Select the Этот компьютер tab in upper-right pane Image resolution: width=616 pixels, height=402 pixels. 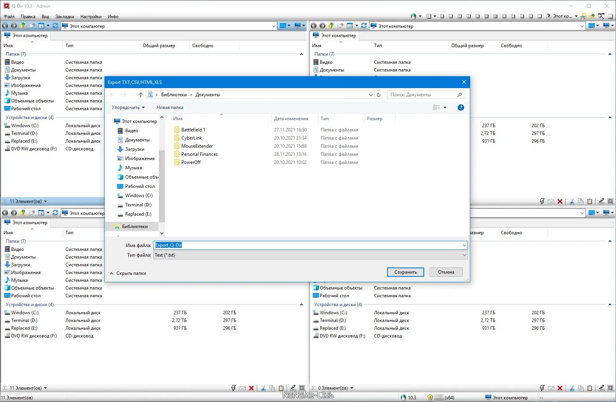click(335, 36)
